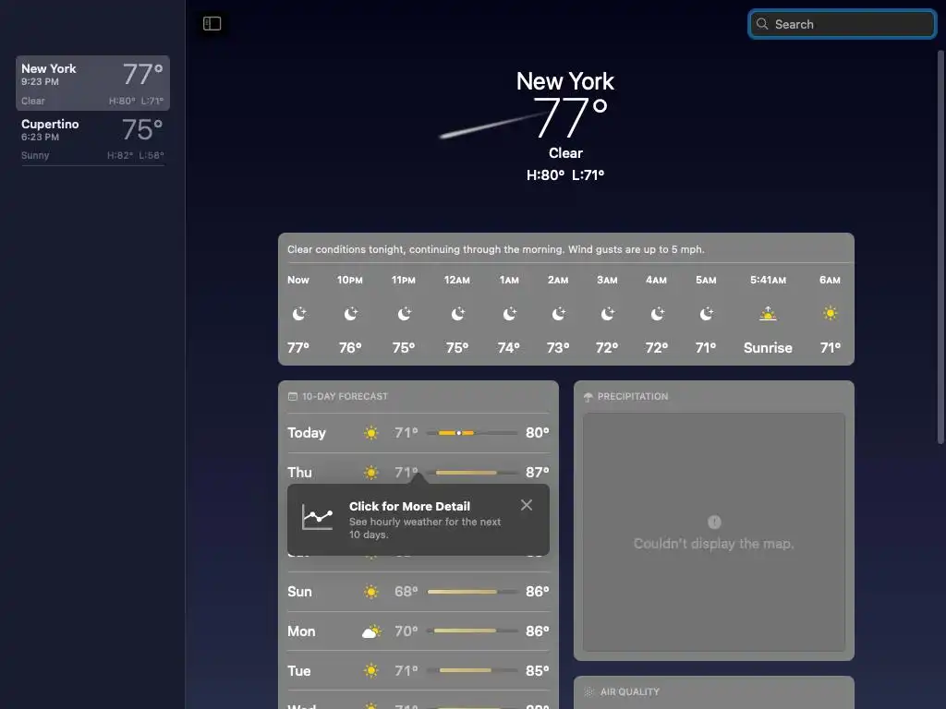Select Cupertino in the sidebar
The width and height of the screenshot is (946, 709).
pos(92,138)
